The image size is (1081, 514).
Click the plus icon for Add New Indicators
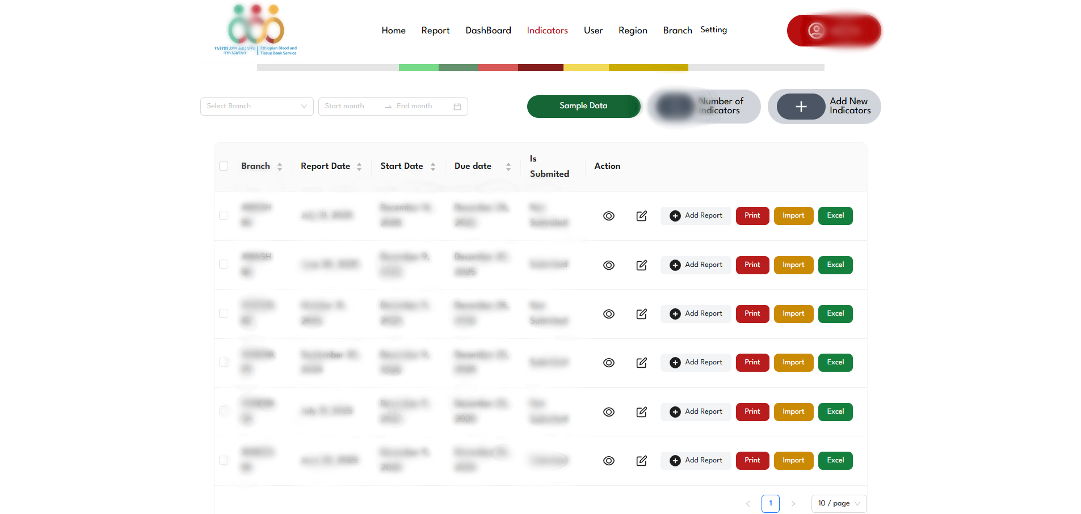(801, 107)
